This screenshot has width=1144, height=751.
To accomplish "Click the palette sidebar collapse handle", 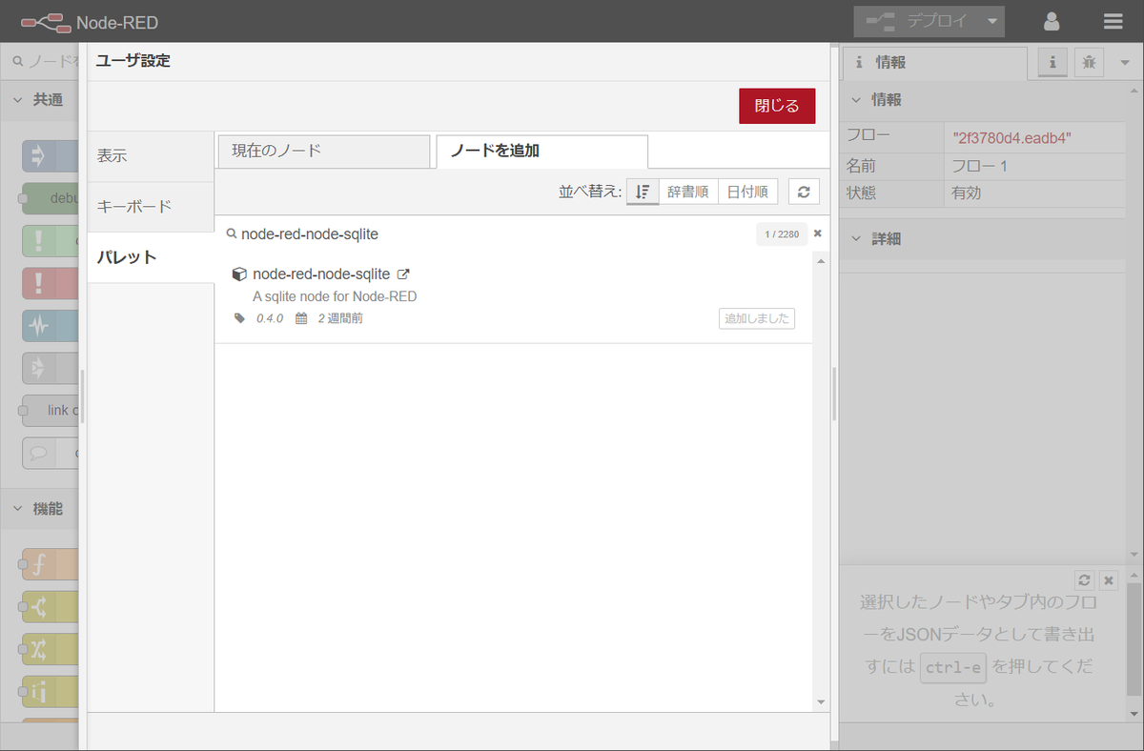I will tap(82, 396).
